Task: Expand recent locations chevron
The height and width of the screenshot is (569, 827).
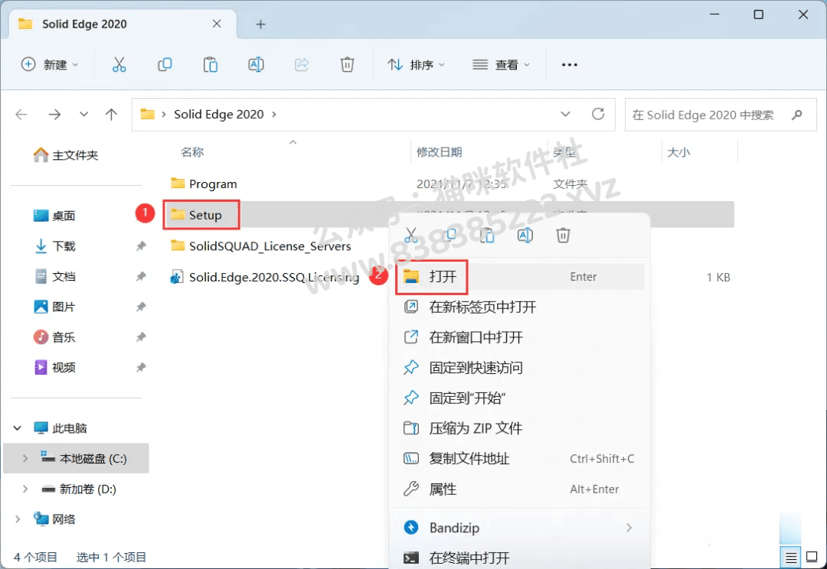Action: tap(84, 114)
